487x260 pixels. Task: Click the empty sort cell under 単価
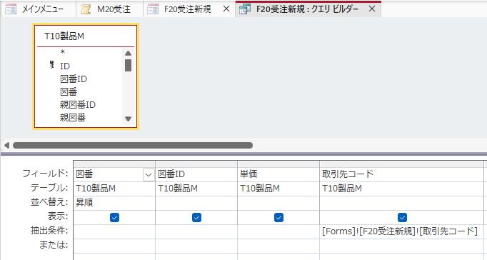pyautogui.click(x=278, y=203)
